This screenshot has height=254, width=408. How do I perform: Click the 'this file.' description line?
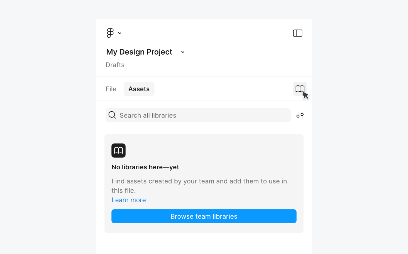coord(123,191)
